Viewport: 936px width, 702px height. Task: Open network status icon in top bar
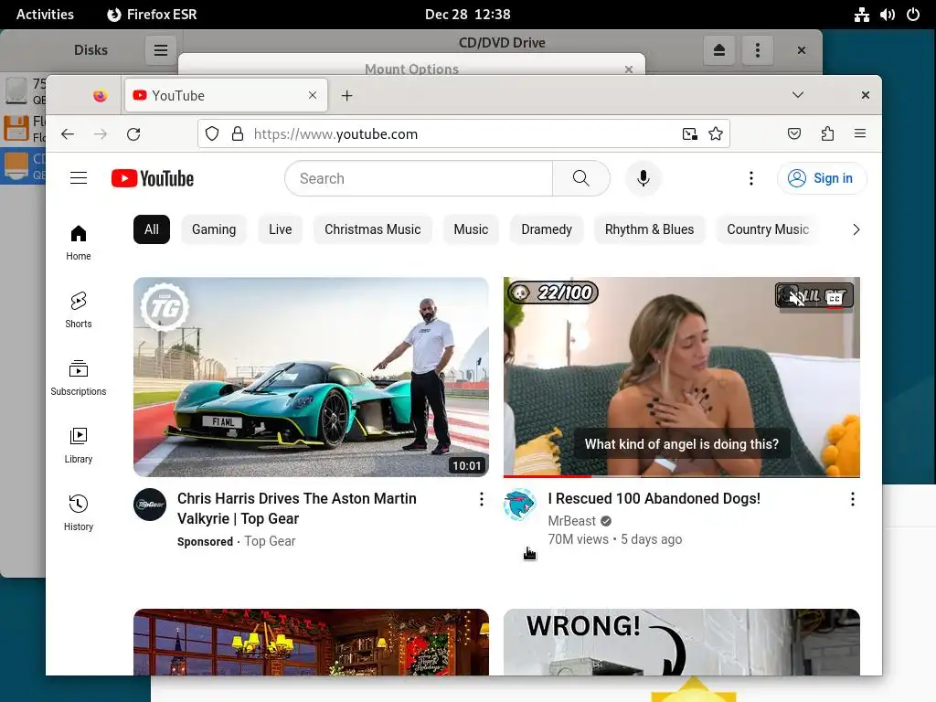861,15
